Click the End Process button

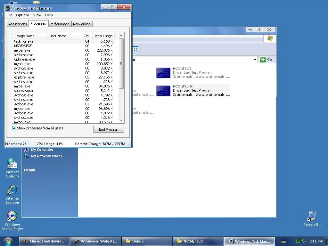(x=109, y=129)
